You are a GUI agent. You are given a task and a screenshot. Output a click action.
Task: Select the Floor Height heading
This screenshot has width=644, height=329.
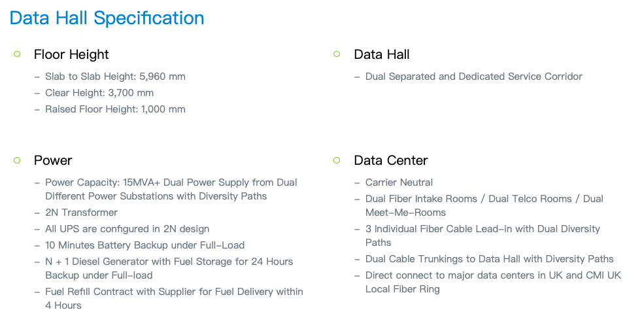pos(71,54)
